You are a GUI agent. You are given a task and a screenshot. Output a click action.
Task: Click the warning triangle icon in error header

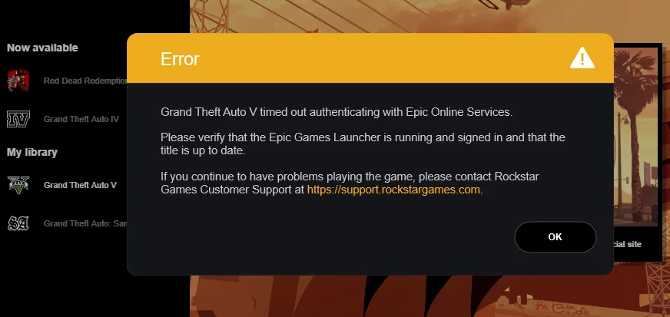[582, 58]
